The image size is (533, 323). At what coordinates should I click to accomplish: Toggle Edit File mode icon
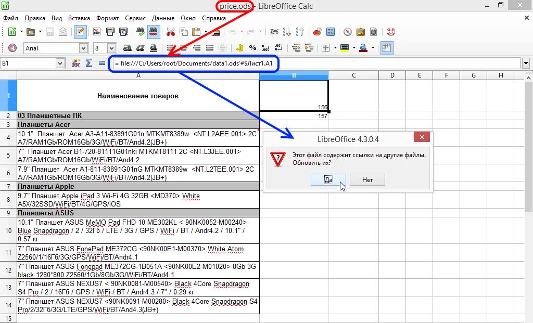click(x=80, y=32)
